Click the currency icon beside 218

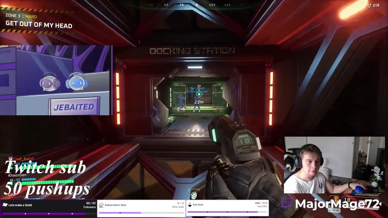(369, 5)
